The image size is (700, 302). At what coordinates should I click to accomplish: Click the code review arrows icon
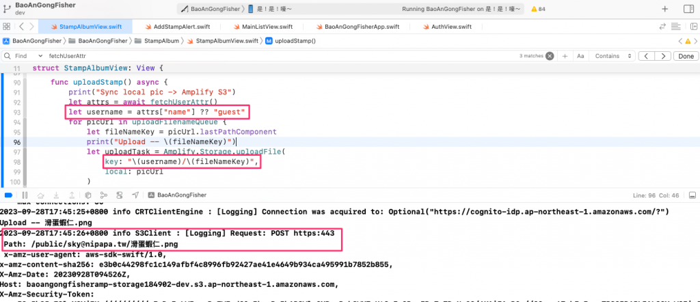tap(663, 27)
